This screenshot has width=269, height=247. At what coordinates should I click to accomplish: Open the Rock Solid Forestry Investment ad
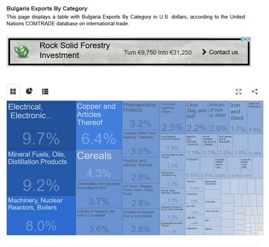[75, 50]
